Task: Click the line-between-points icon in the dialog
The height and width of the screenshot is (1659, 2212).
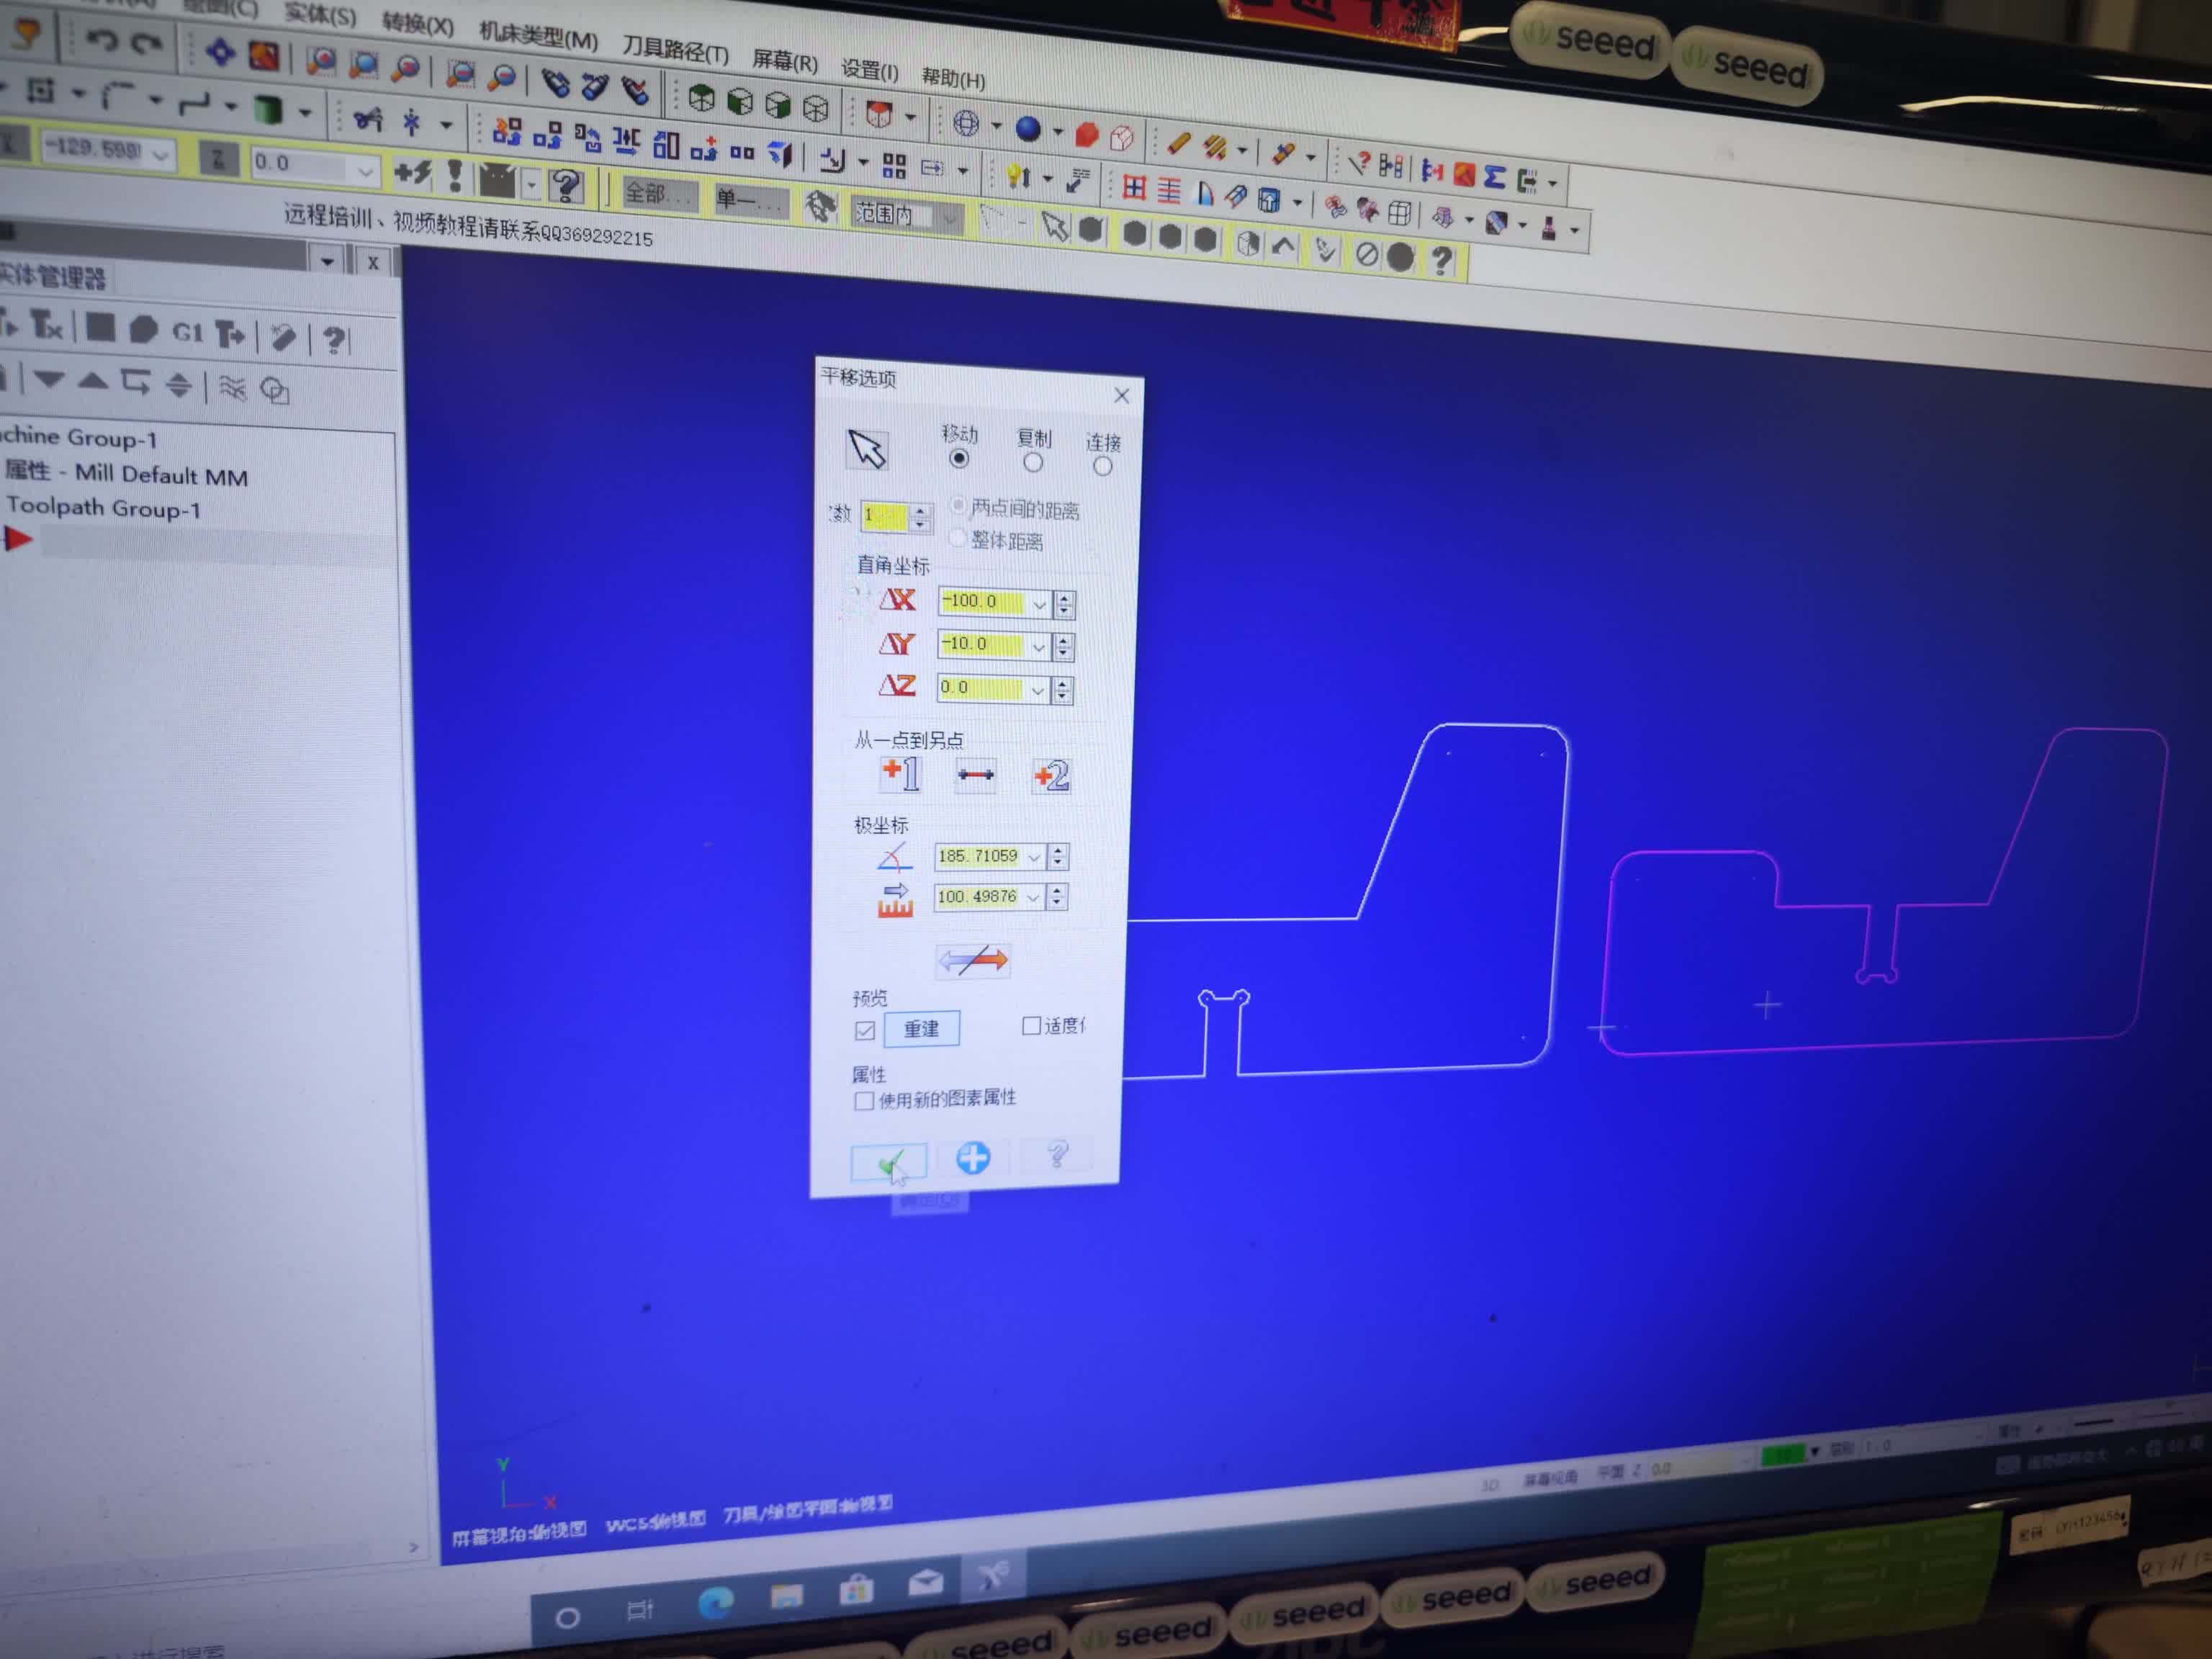Action: (x=975, y=775)
